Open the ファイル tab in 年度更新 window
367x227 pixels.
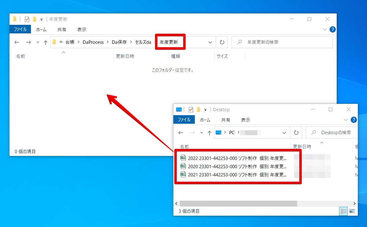coord(20,29)
